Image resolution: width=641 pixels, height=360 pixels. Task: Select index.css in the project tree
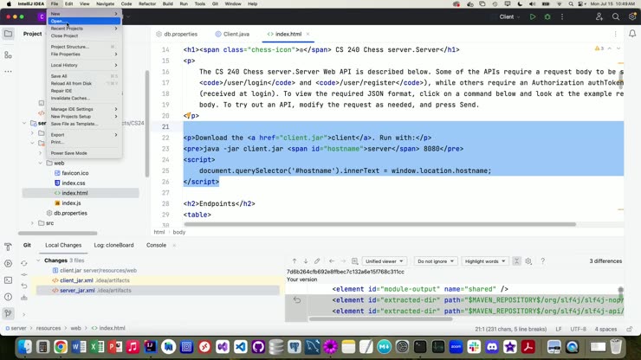[x=74, y=183]
